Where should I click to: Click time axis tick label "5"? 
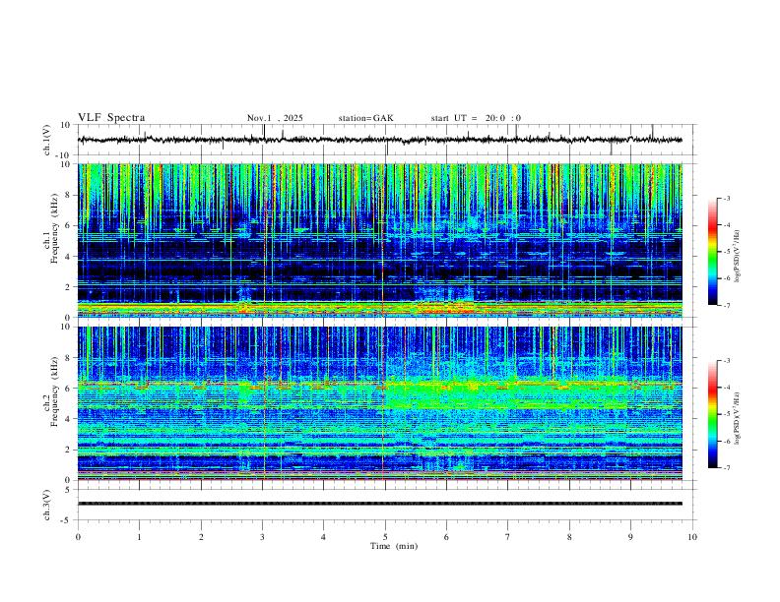[385, 537]
